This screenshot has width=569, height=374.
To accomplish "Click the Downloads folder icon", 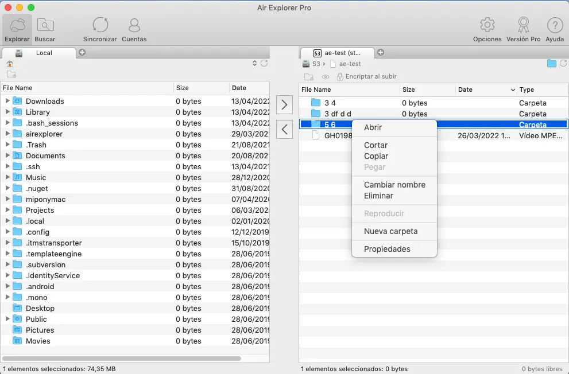I will (x=17, y=101).
